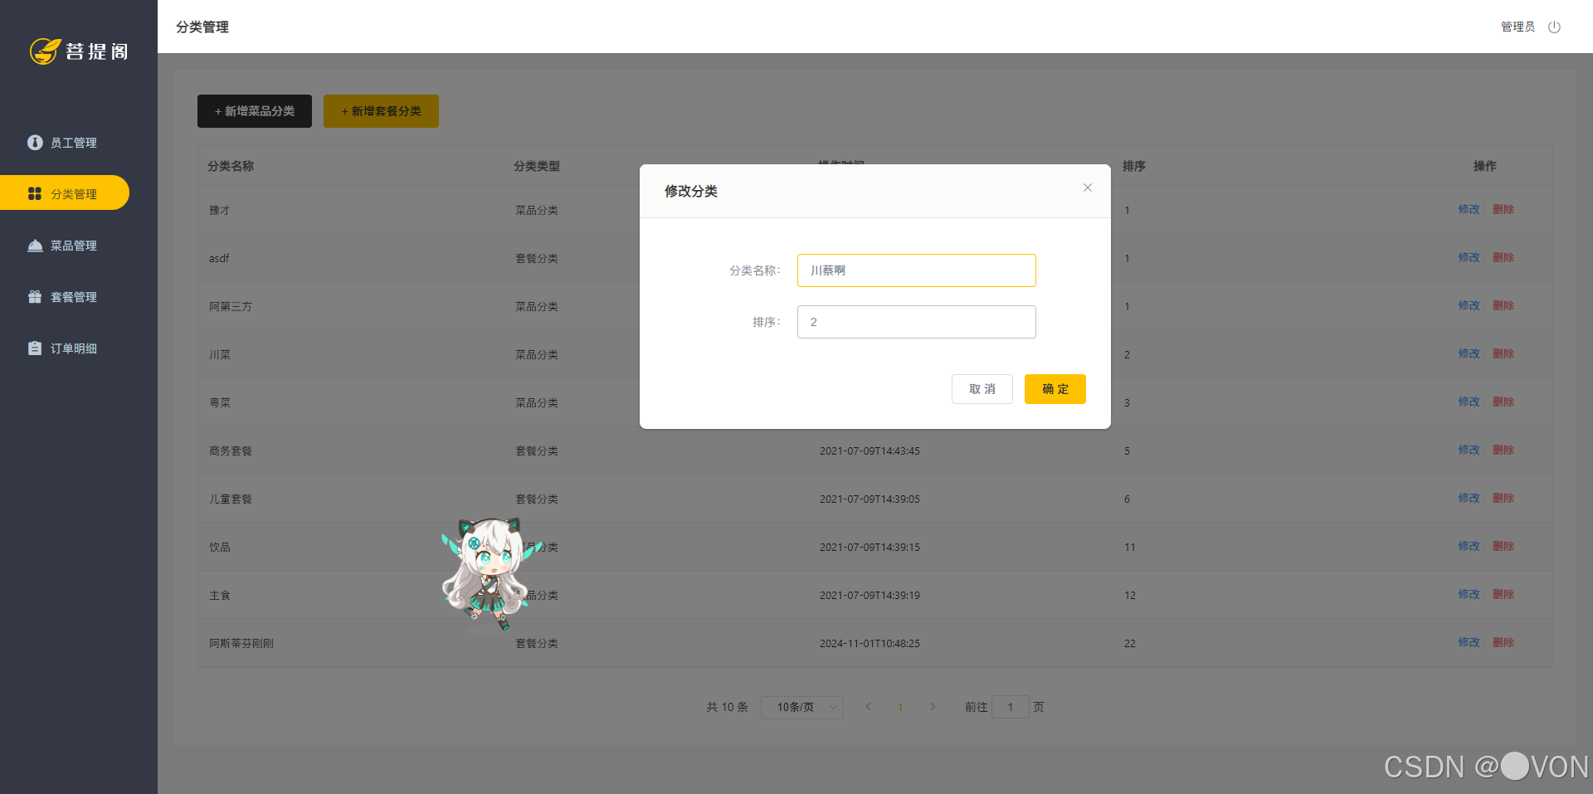Click the 苍穹阁 logo icon
The image size is (1593, 794).
point(46,51)
